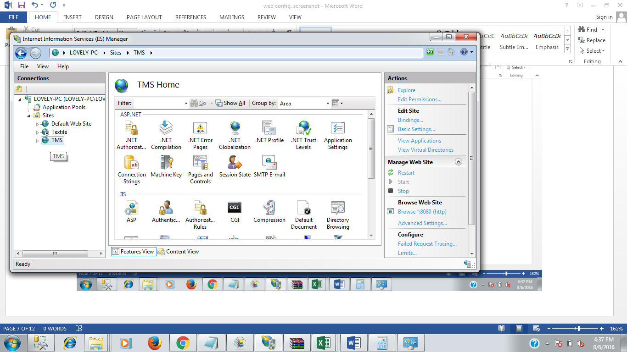Open the CGI feature icon
627x352 pixels.
click(x=235, y=211)
